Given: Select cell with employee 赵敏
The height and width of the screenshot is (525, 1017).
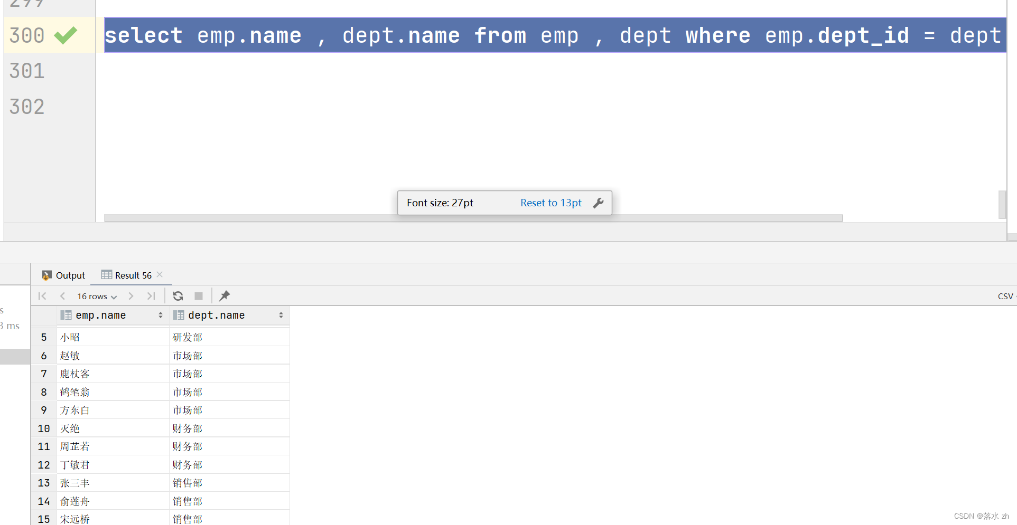Looking at the screenshot, I should coord(113,356).
